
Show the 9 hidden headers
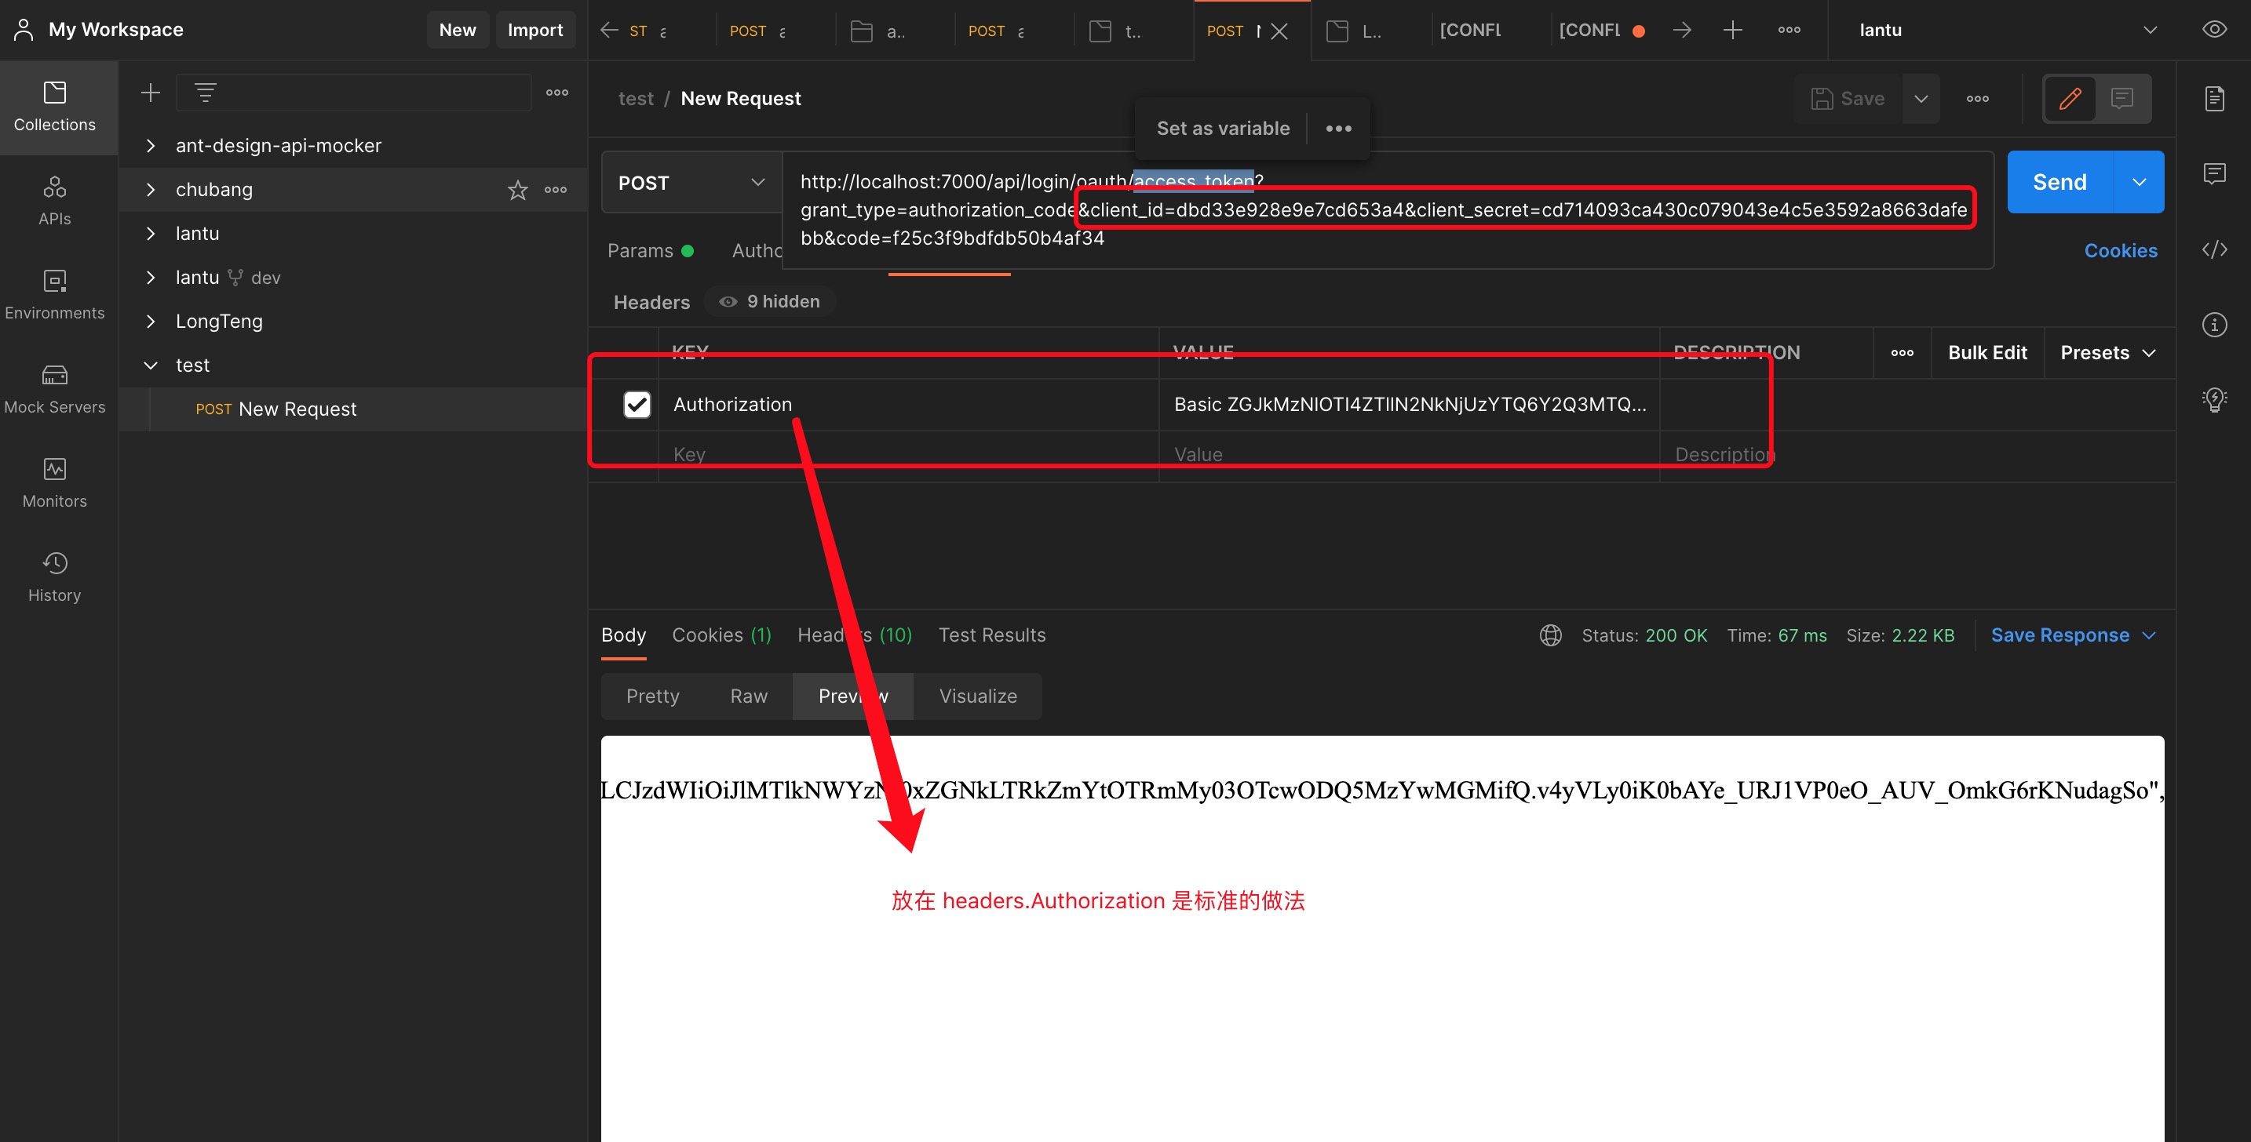point(769,301)
